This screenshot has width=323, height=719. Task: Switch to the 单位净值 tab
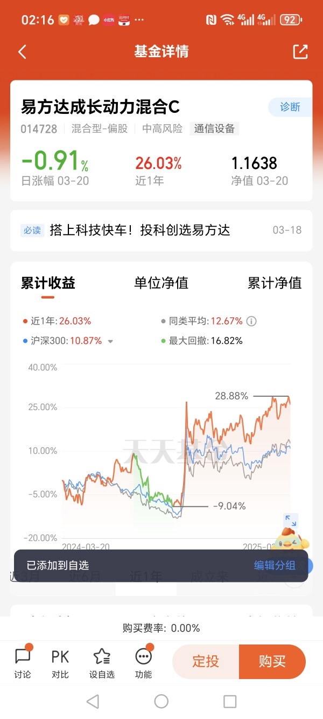point(161,283)
